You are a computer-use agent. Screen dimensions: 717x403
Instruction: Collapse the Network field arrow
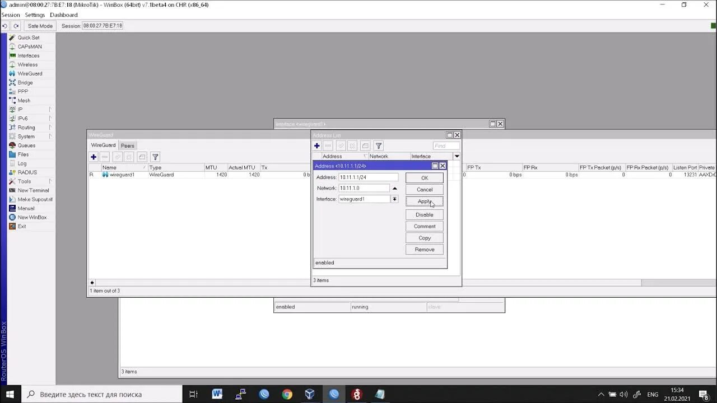click(x=394, y=188)
